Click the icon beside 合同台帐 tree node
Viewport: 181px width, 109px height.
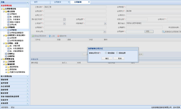8,25
